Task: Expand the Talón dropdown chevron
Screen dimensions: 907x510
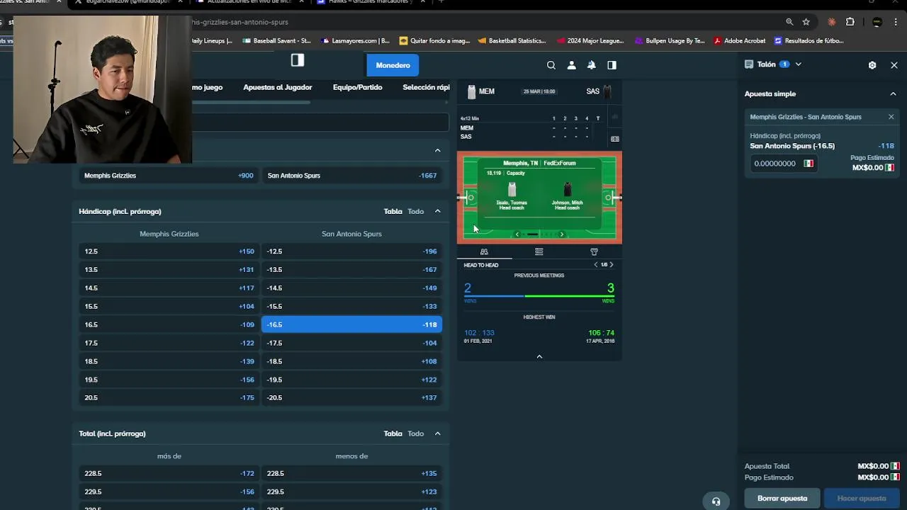Action: pos(798,64)
